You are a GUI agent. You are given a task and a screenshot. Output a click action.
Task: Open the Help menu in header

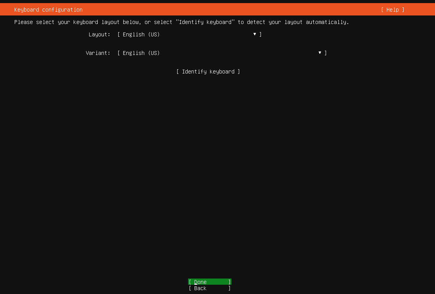(x=393, y=10)
